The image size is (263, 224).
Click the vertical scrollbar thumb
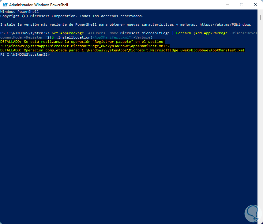coord(260,17)
